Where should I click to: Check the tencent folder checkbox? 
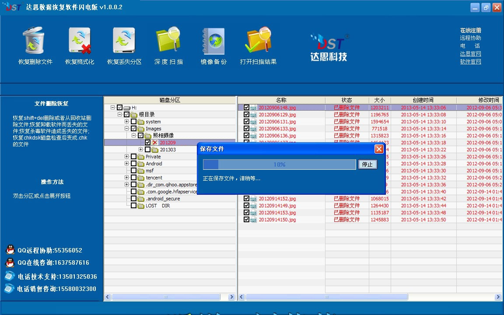[x=133, y=178]
